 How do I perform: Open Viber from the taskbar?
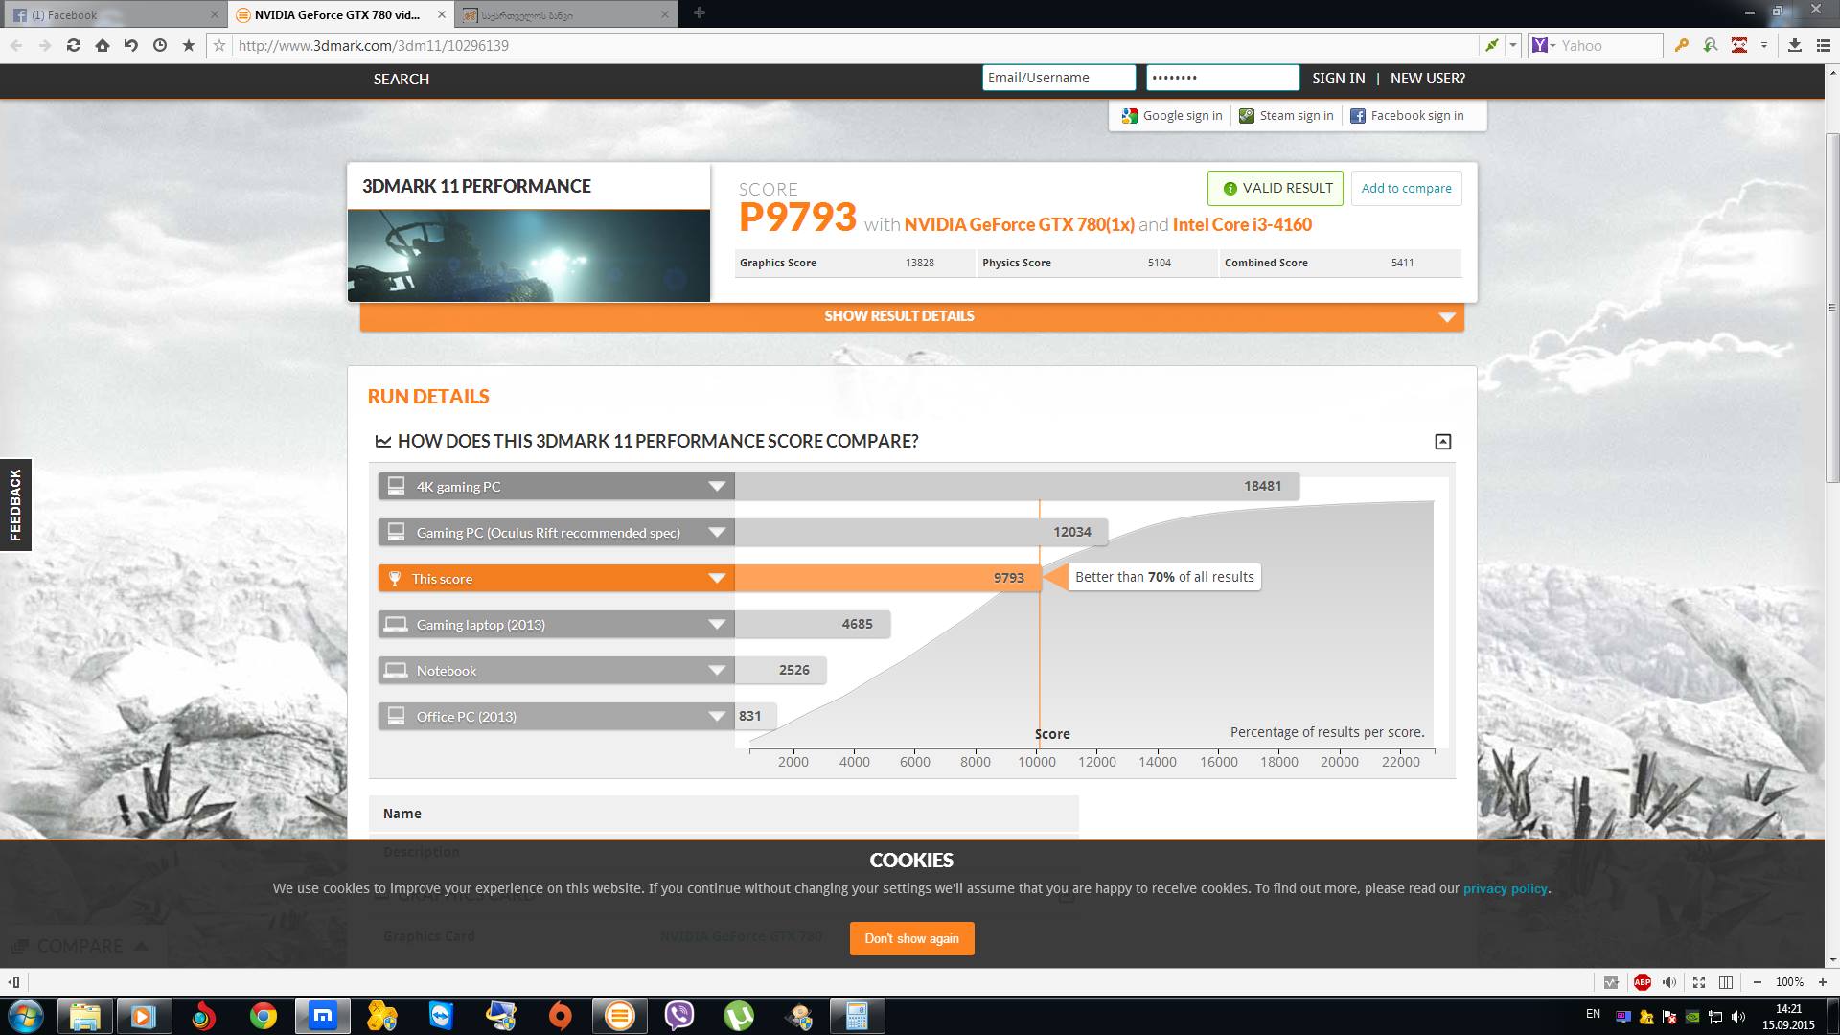pos(678,1015)
